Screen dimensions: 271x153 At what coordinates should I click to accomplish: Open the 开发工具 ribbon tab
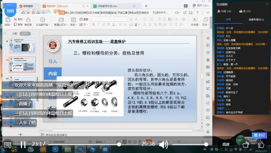point(122,13)
